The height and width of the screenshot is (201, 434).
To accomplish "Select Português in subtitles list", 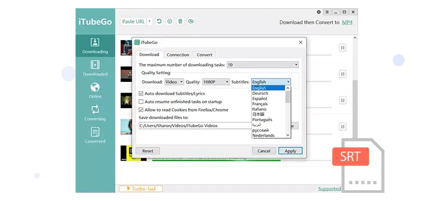I will [x=268, y=119].
